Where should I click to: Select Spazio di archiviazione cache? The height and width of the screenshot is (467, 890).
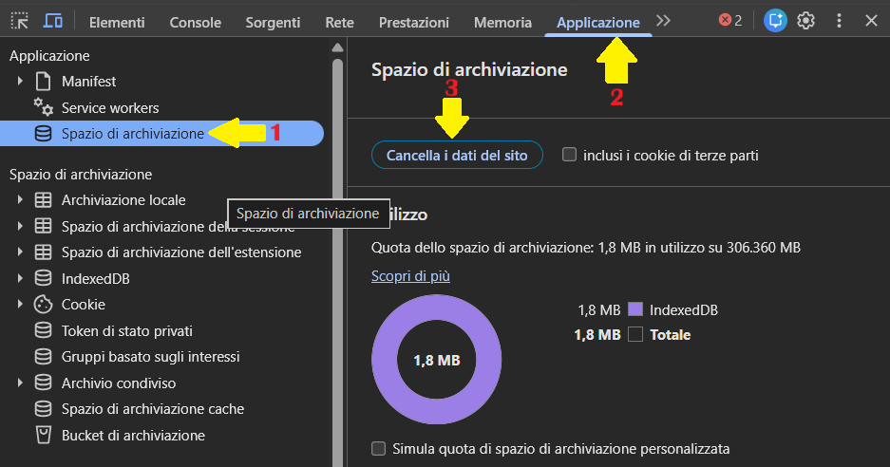153,408
